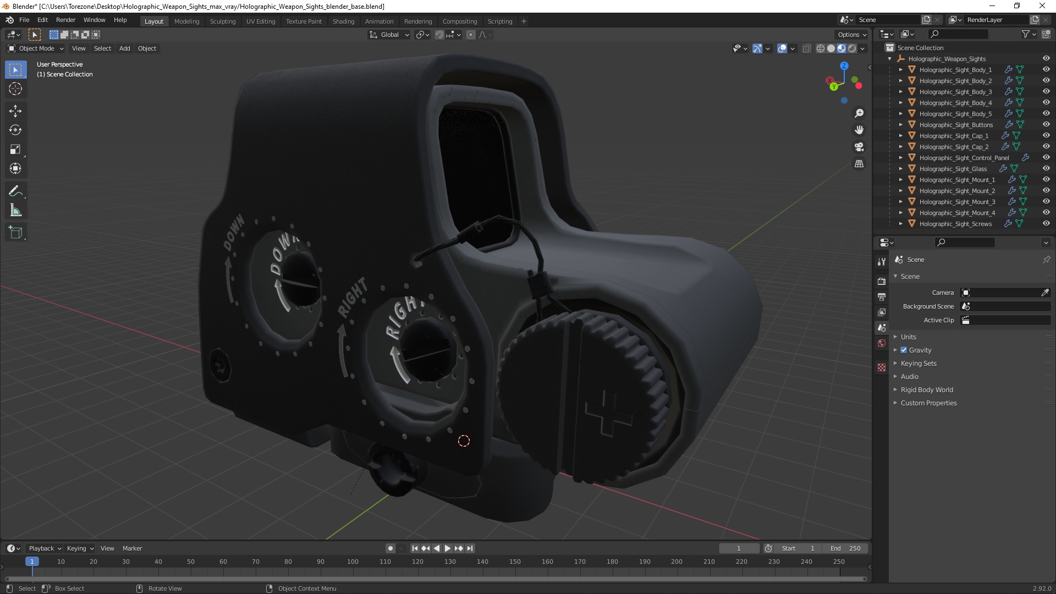The width and height of the screenshot is (1056, 594).
Task: Click the Zoom view gizmo icon
Action: (859, 113)
